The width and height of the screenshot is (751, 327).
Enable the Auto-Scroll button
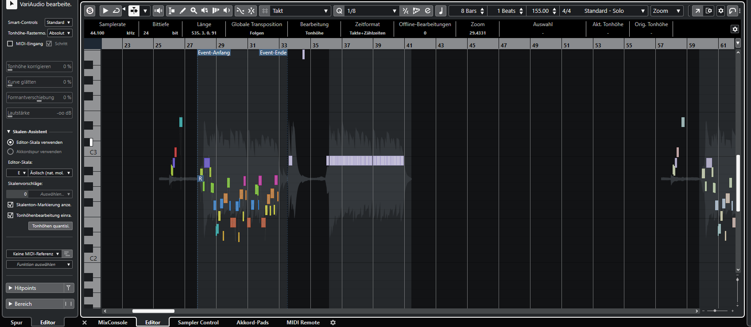click(x=134, y=11)
